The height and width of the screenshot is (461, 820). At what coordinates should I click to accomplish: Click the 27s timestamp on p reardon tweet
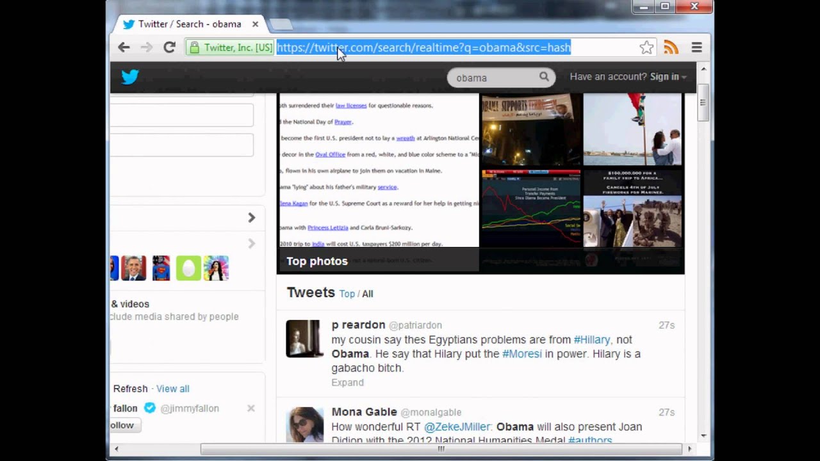click(667, 325)
